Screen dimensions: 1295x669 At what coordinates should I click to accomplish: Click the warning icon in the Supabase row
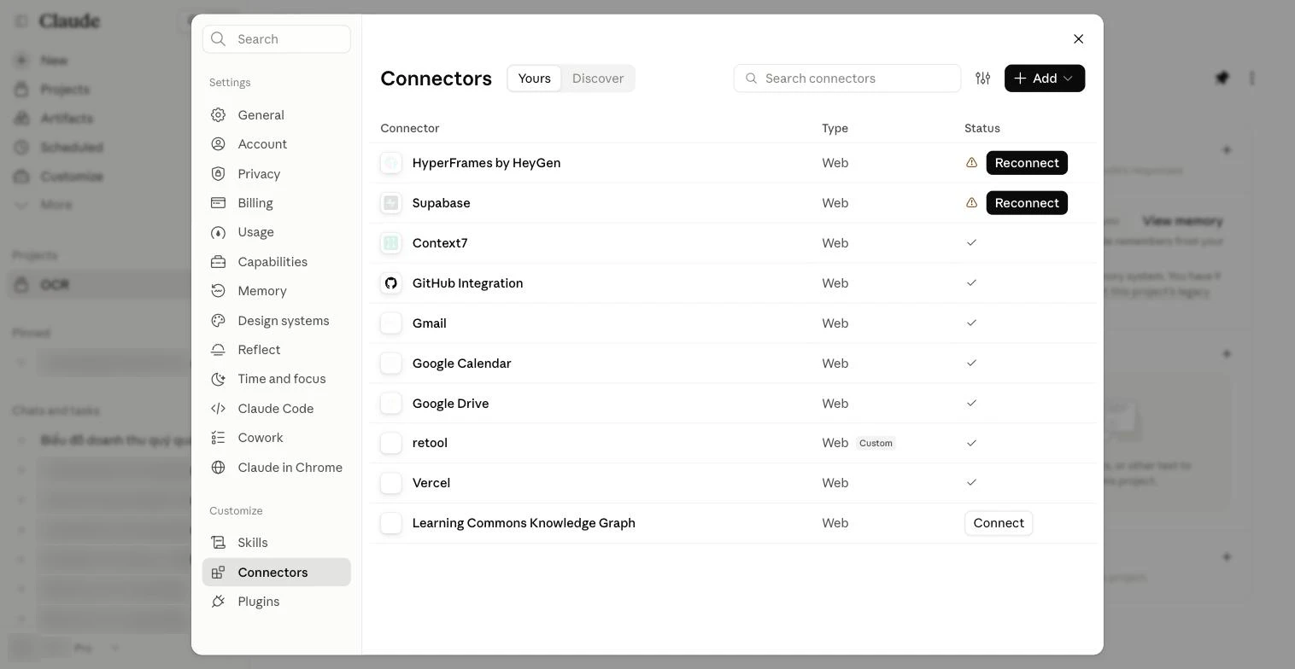971,203
